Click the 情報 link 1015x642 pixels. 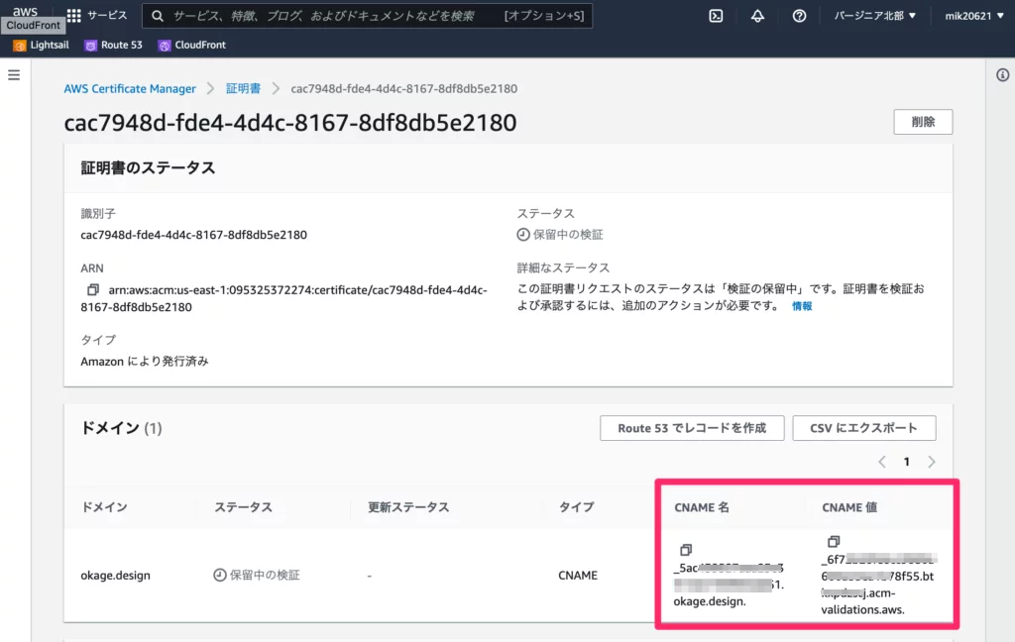click(x=801, y=306)
